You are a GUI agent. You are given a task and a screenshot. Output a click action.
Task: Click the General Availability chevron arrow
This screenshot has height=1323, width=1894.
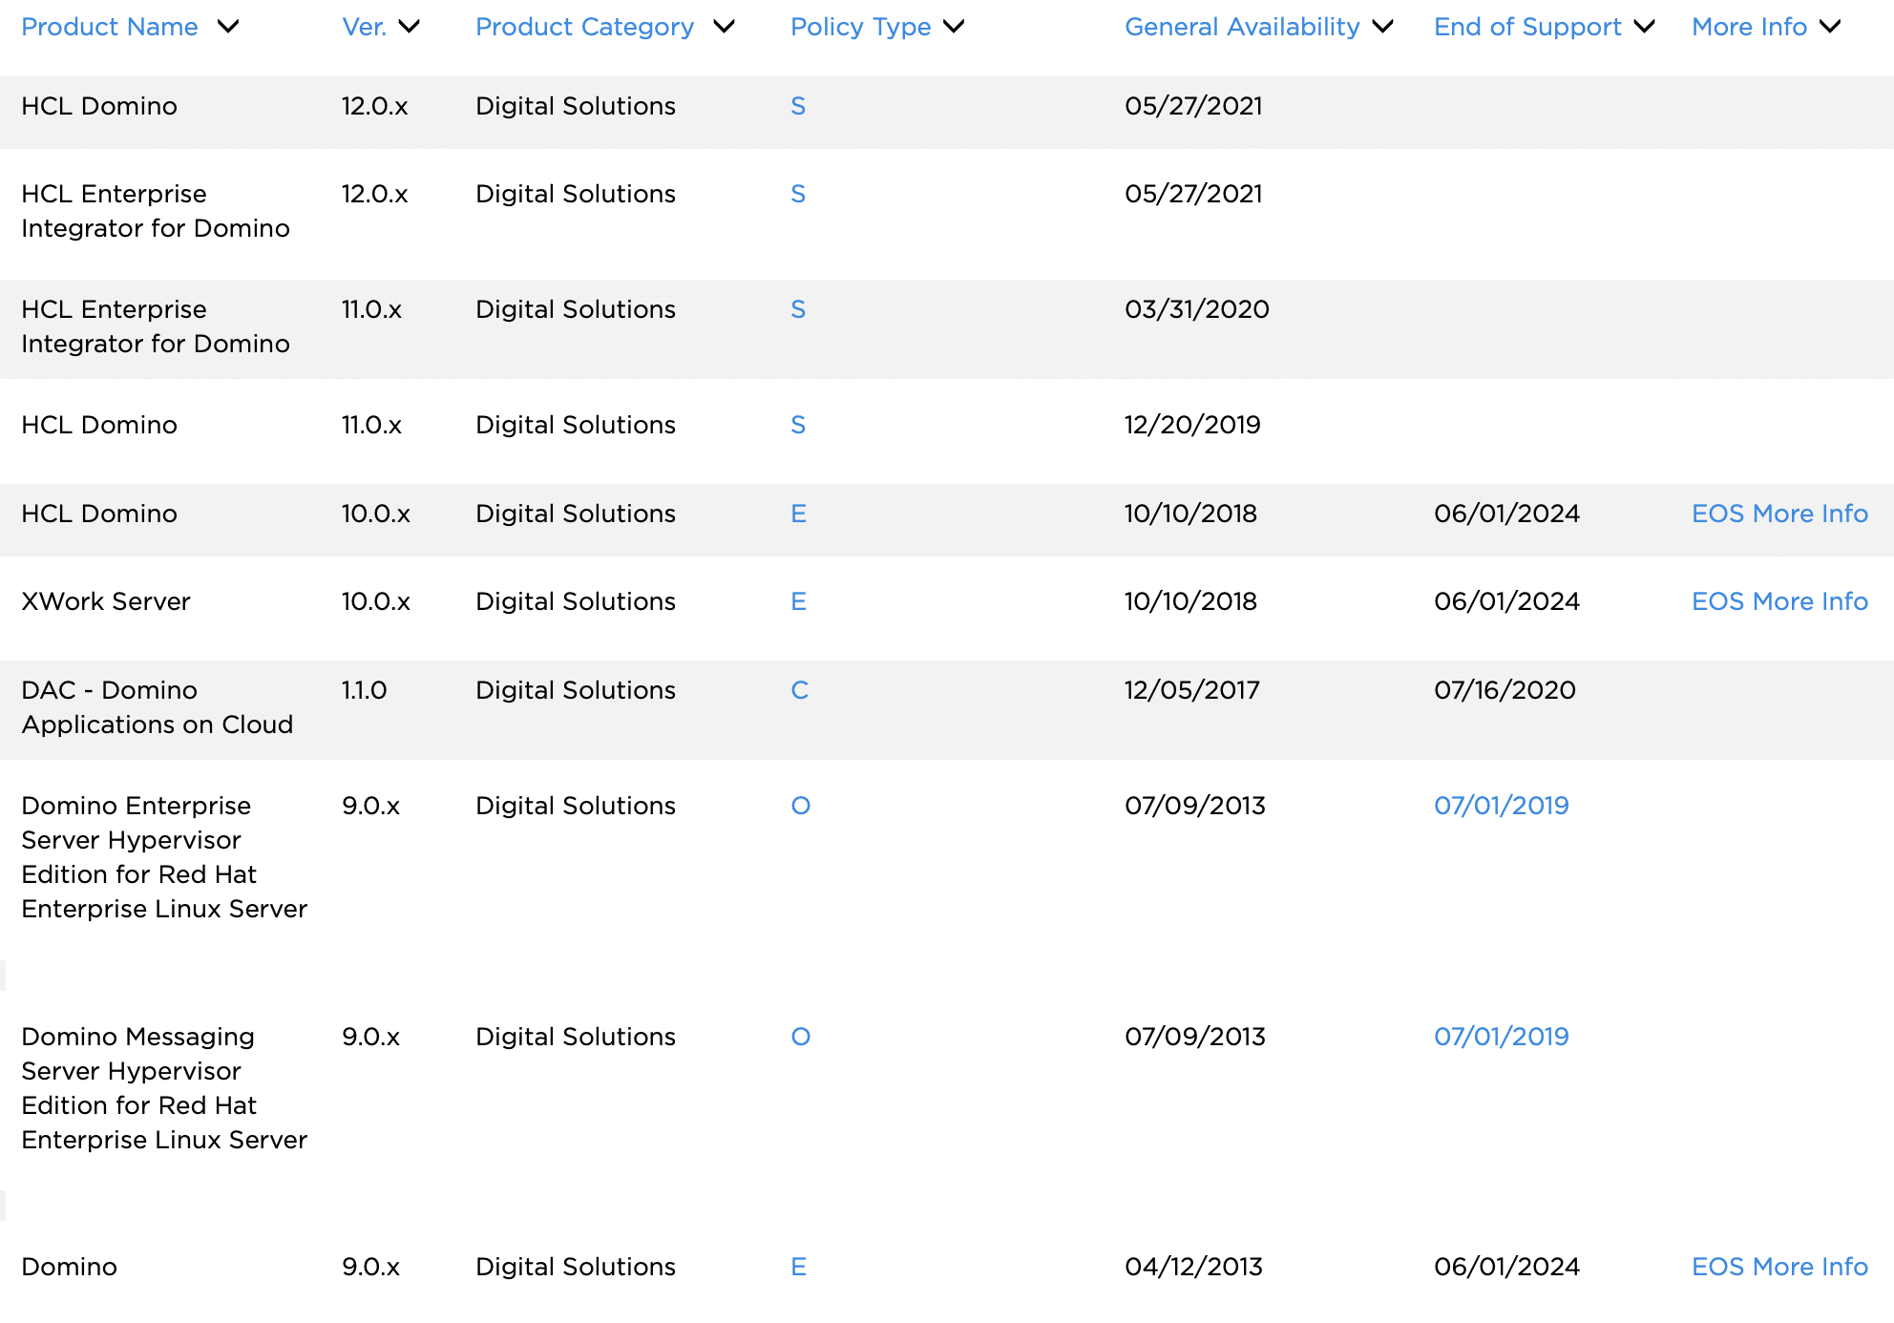1382,27
